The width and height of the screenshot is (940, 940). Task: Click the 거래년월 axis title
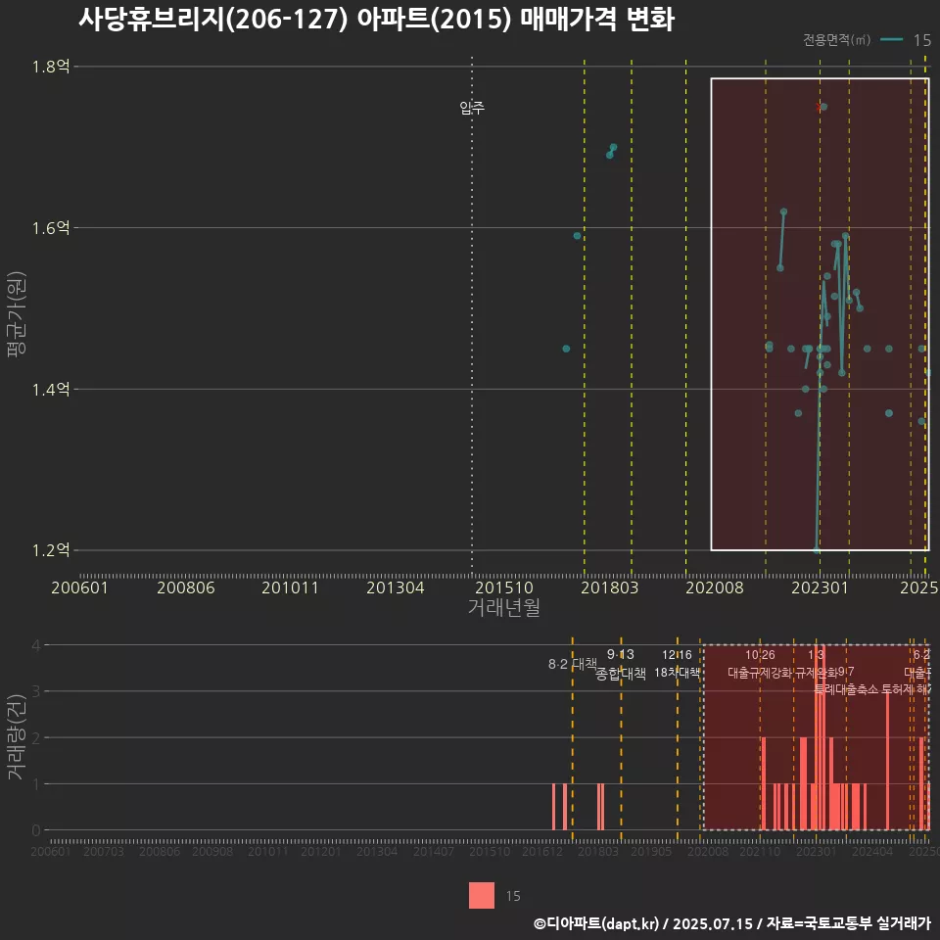[x=504, y=607]
